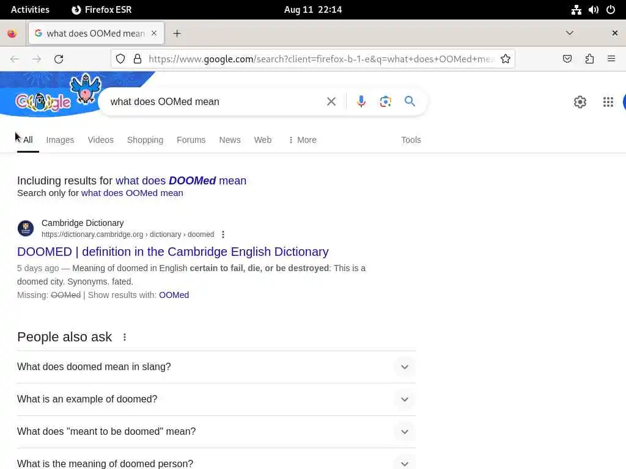Switch to the Web tab
626x469 pixels.
pos(263,140)
